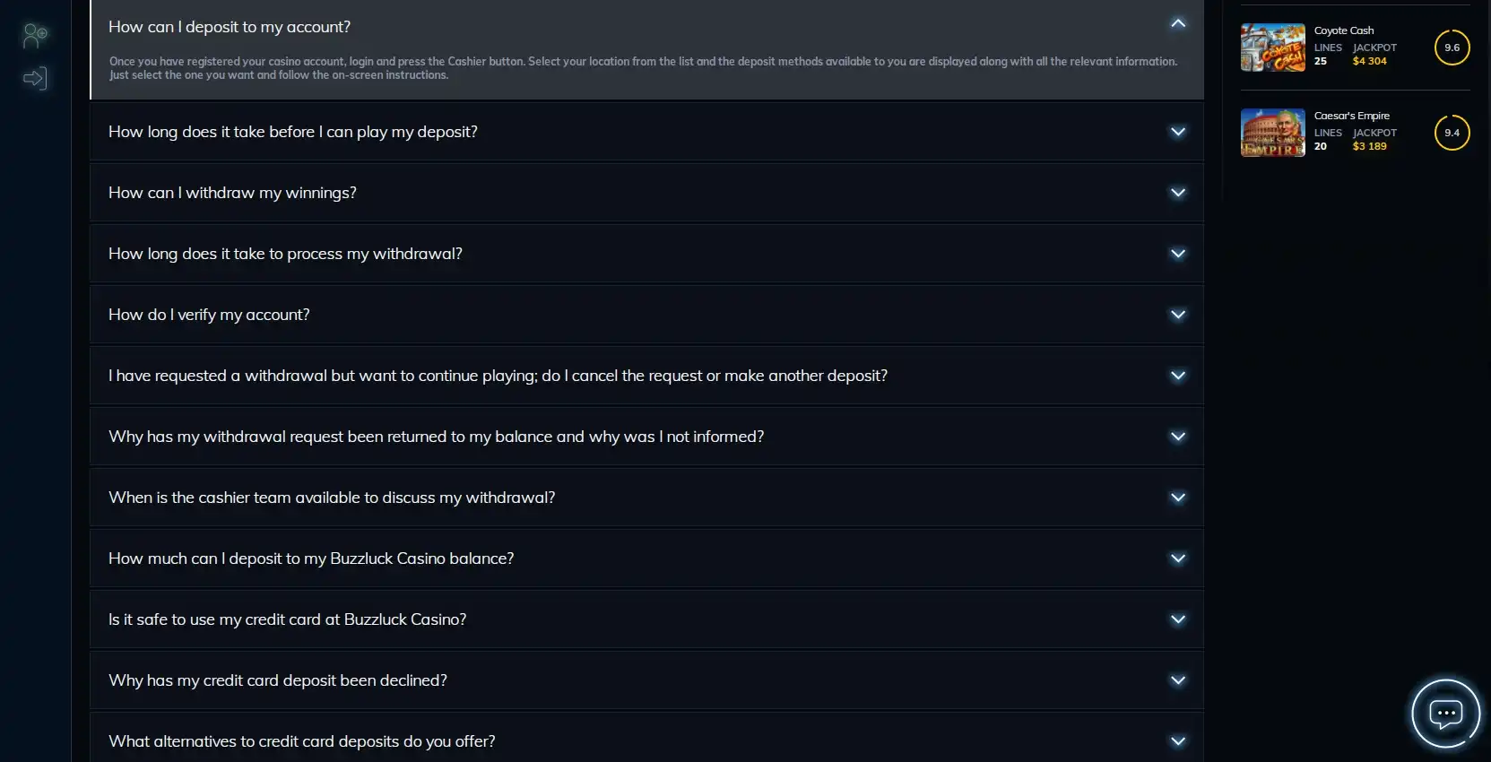Click the Coyote Cash game title
Image resolution: width=1491 pixels, height=762 pixels.
[1343, 30]
